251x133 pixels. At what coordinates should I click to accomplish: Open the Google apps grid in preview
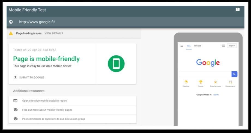[x=223, y=46]
